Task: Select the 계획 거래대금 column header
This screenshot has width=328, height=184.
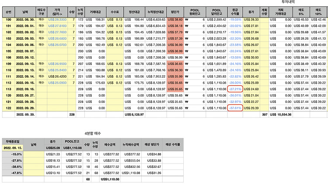Action: click(280, 12)
